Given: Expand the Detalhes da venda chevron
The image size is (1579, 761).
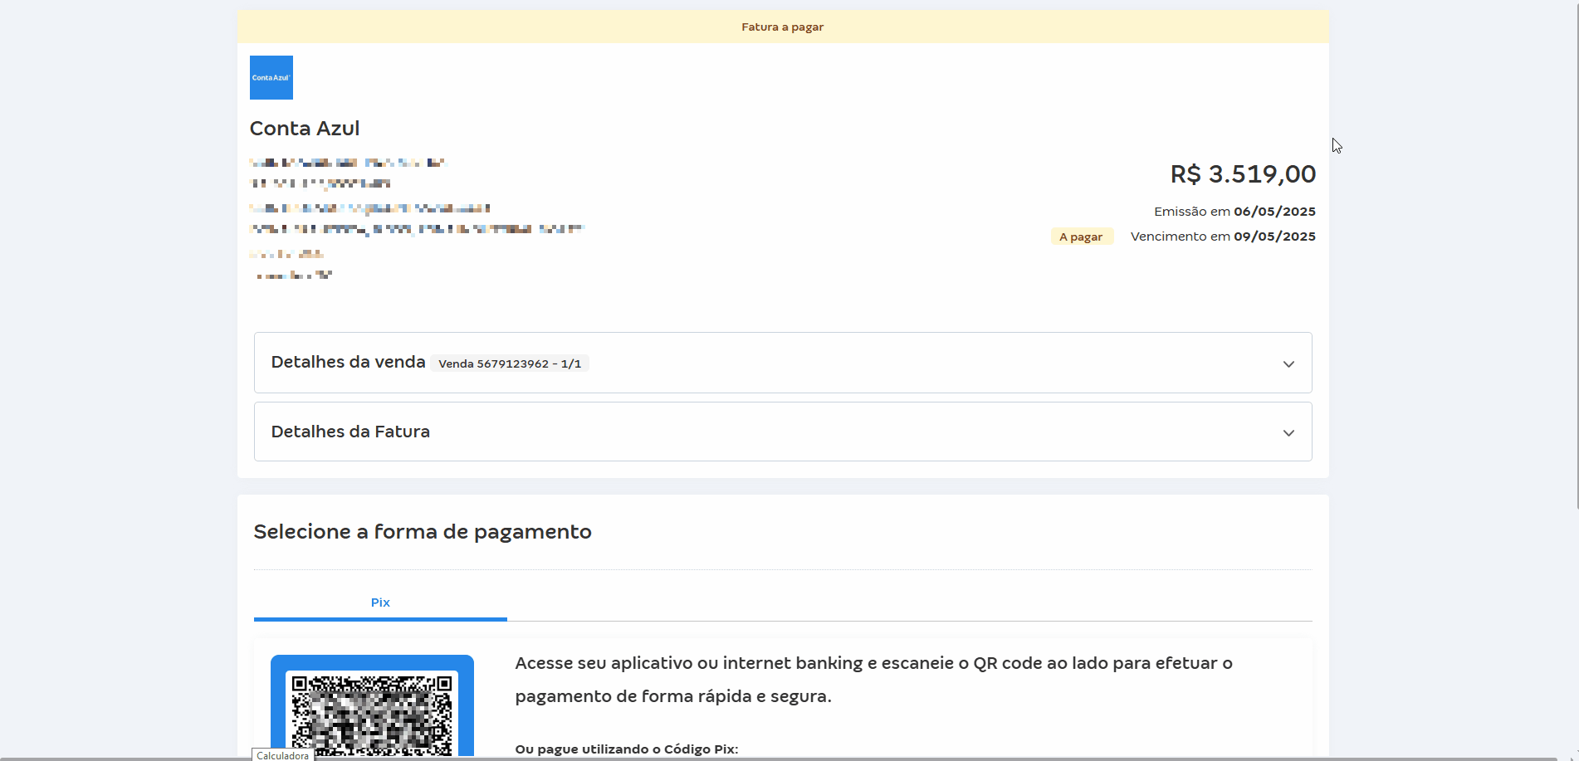Looking at the screenshot, I should (1288, 363).
